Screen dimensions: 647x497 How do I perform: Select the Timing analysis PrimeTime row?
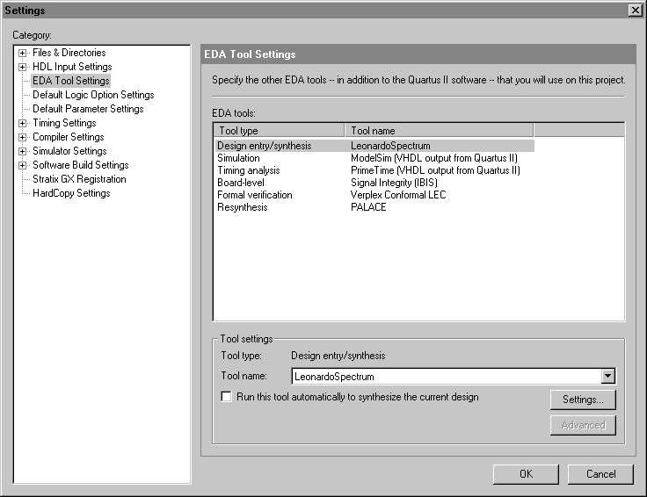coord(369,170)
